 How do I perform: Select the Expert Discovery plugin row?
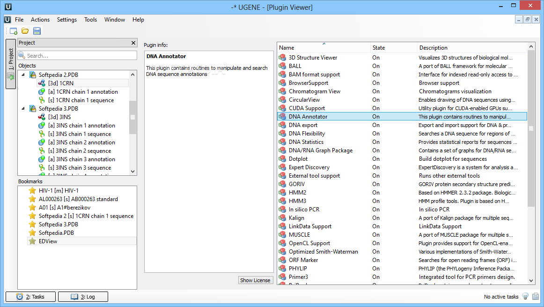coord(402,167)
